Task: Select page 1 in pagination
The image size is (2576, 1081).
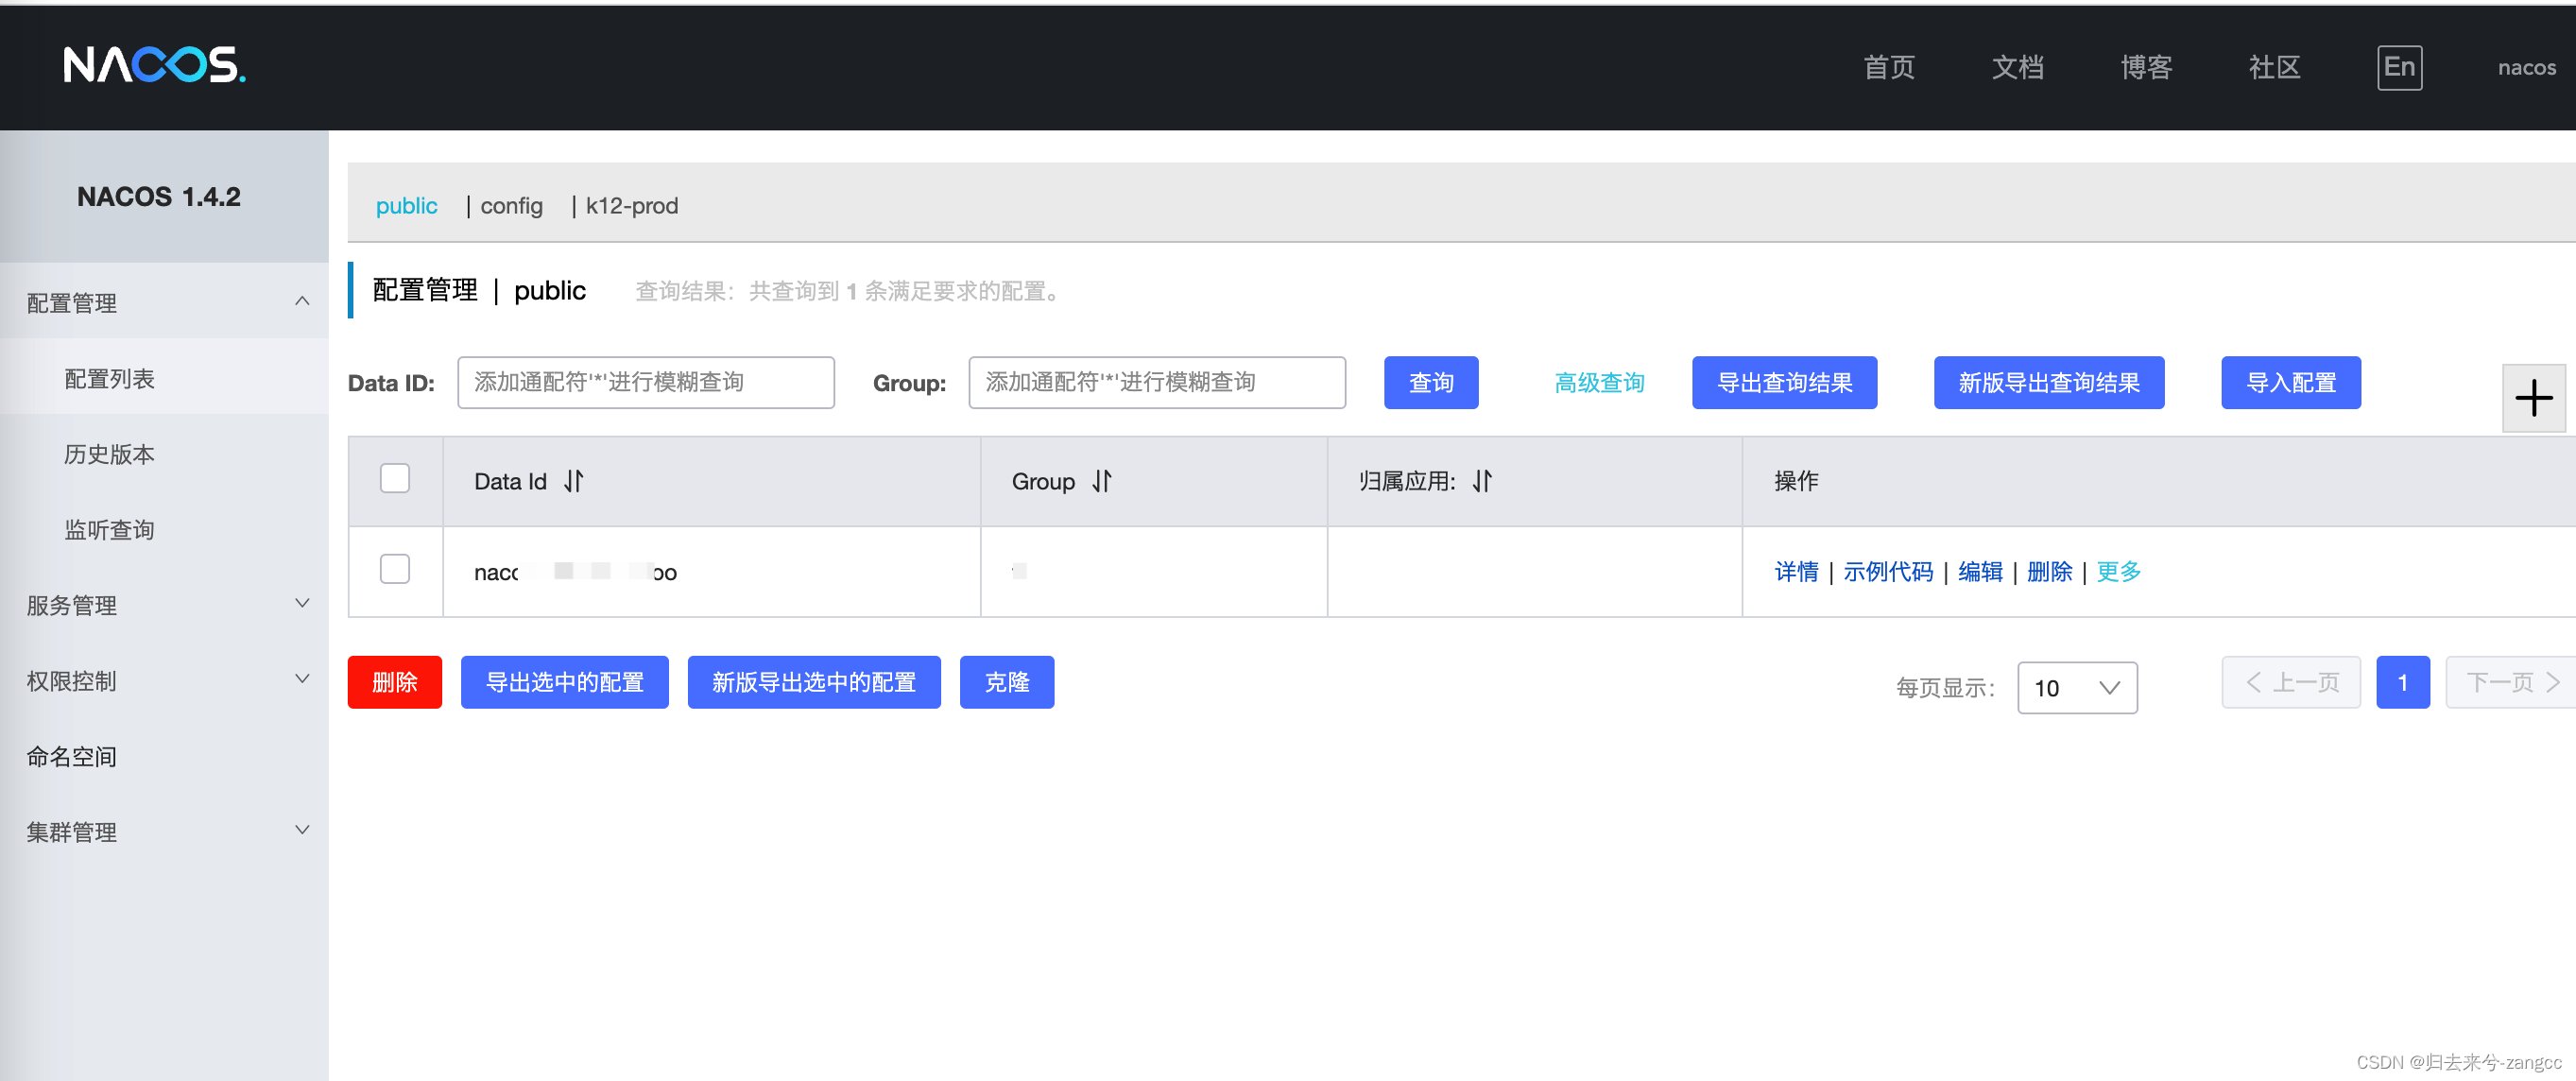Action: [x=2402, y=682]
